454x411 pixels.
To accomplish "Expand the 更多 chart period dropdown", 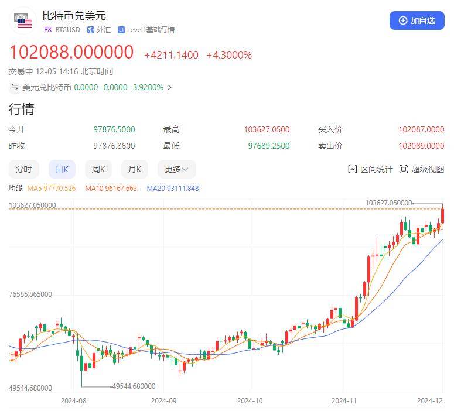I will pyautogui.click(x=176, y=169).
